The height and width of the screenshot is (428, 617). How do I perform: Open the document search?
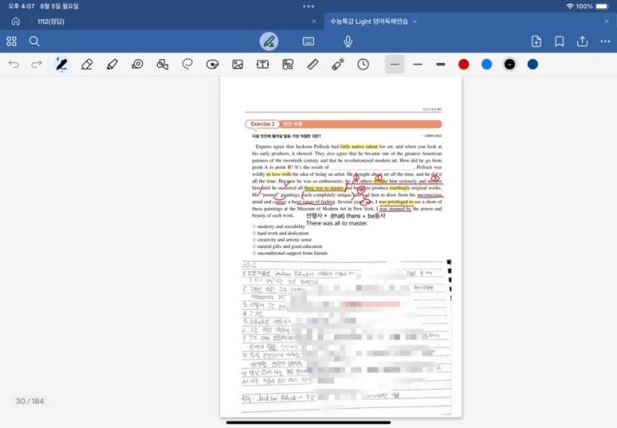[34, 41]
